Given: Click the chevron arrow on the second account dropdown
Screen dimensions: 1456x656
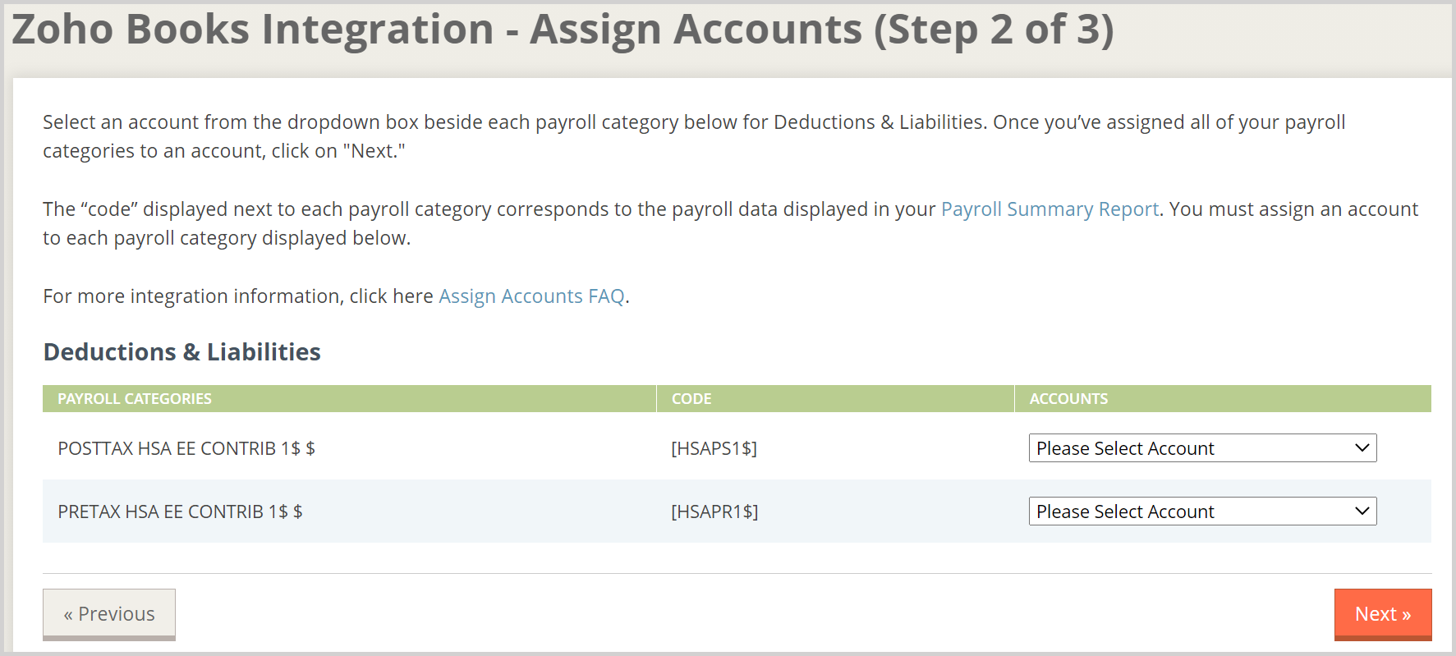Looking at the screenshot, I should tap(1361, 511).
